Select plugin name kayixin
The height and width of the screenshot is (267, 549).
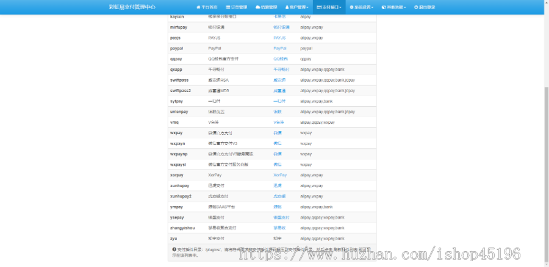pyautogui.click(x=177, y=16)
